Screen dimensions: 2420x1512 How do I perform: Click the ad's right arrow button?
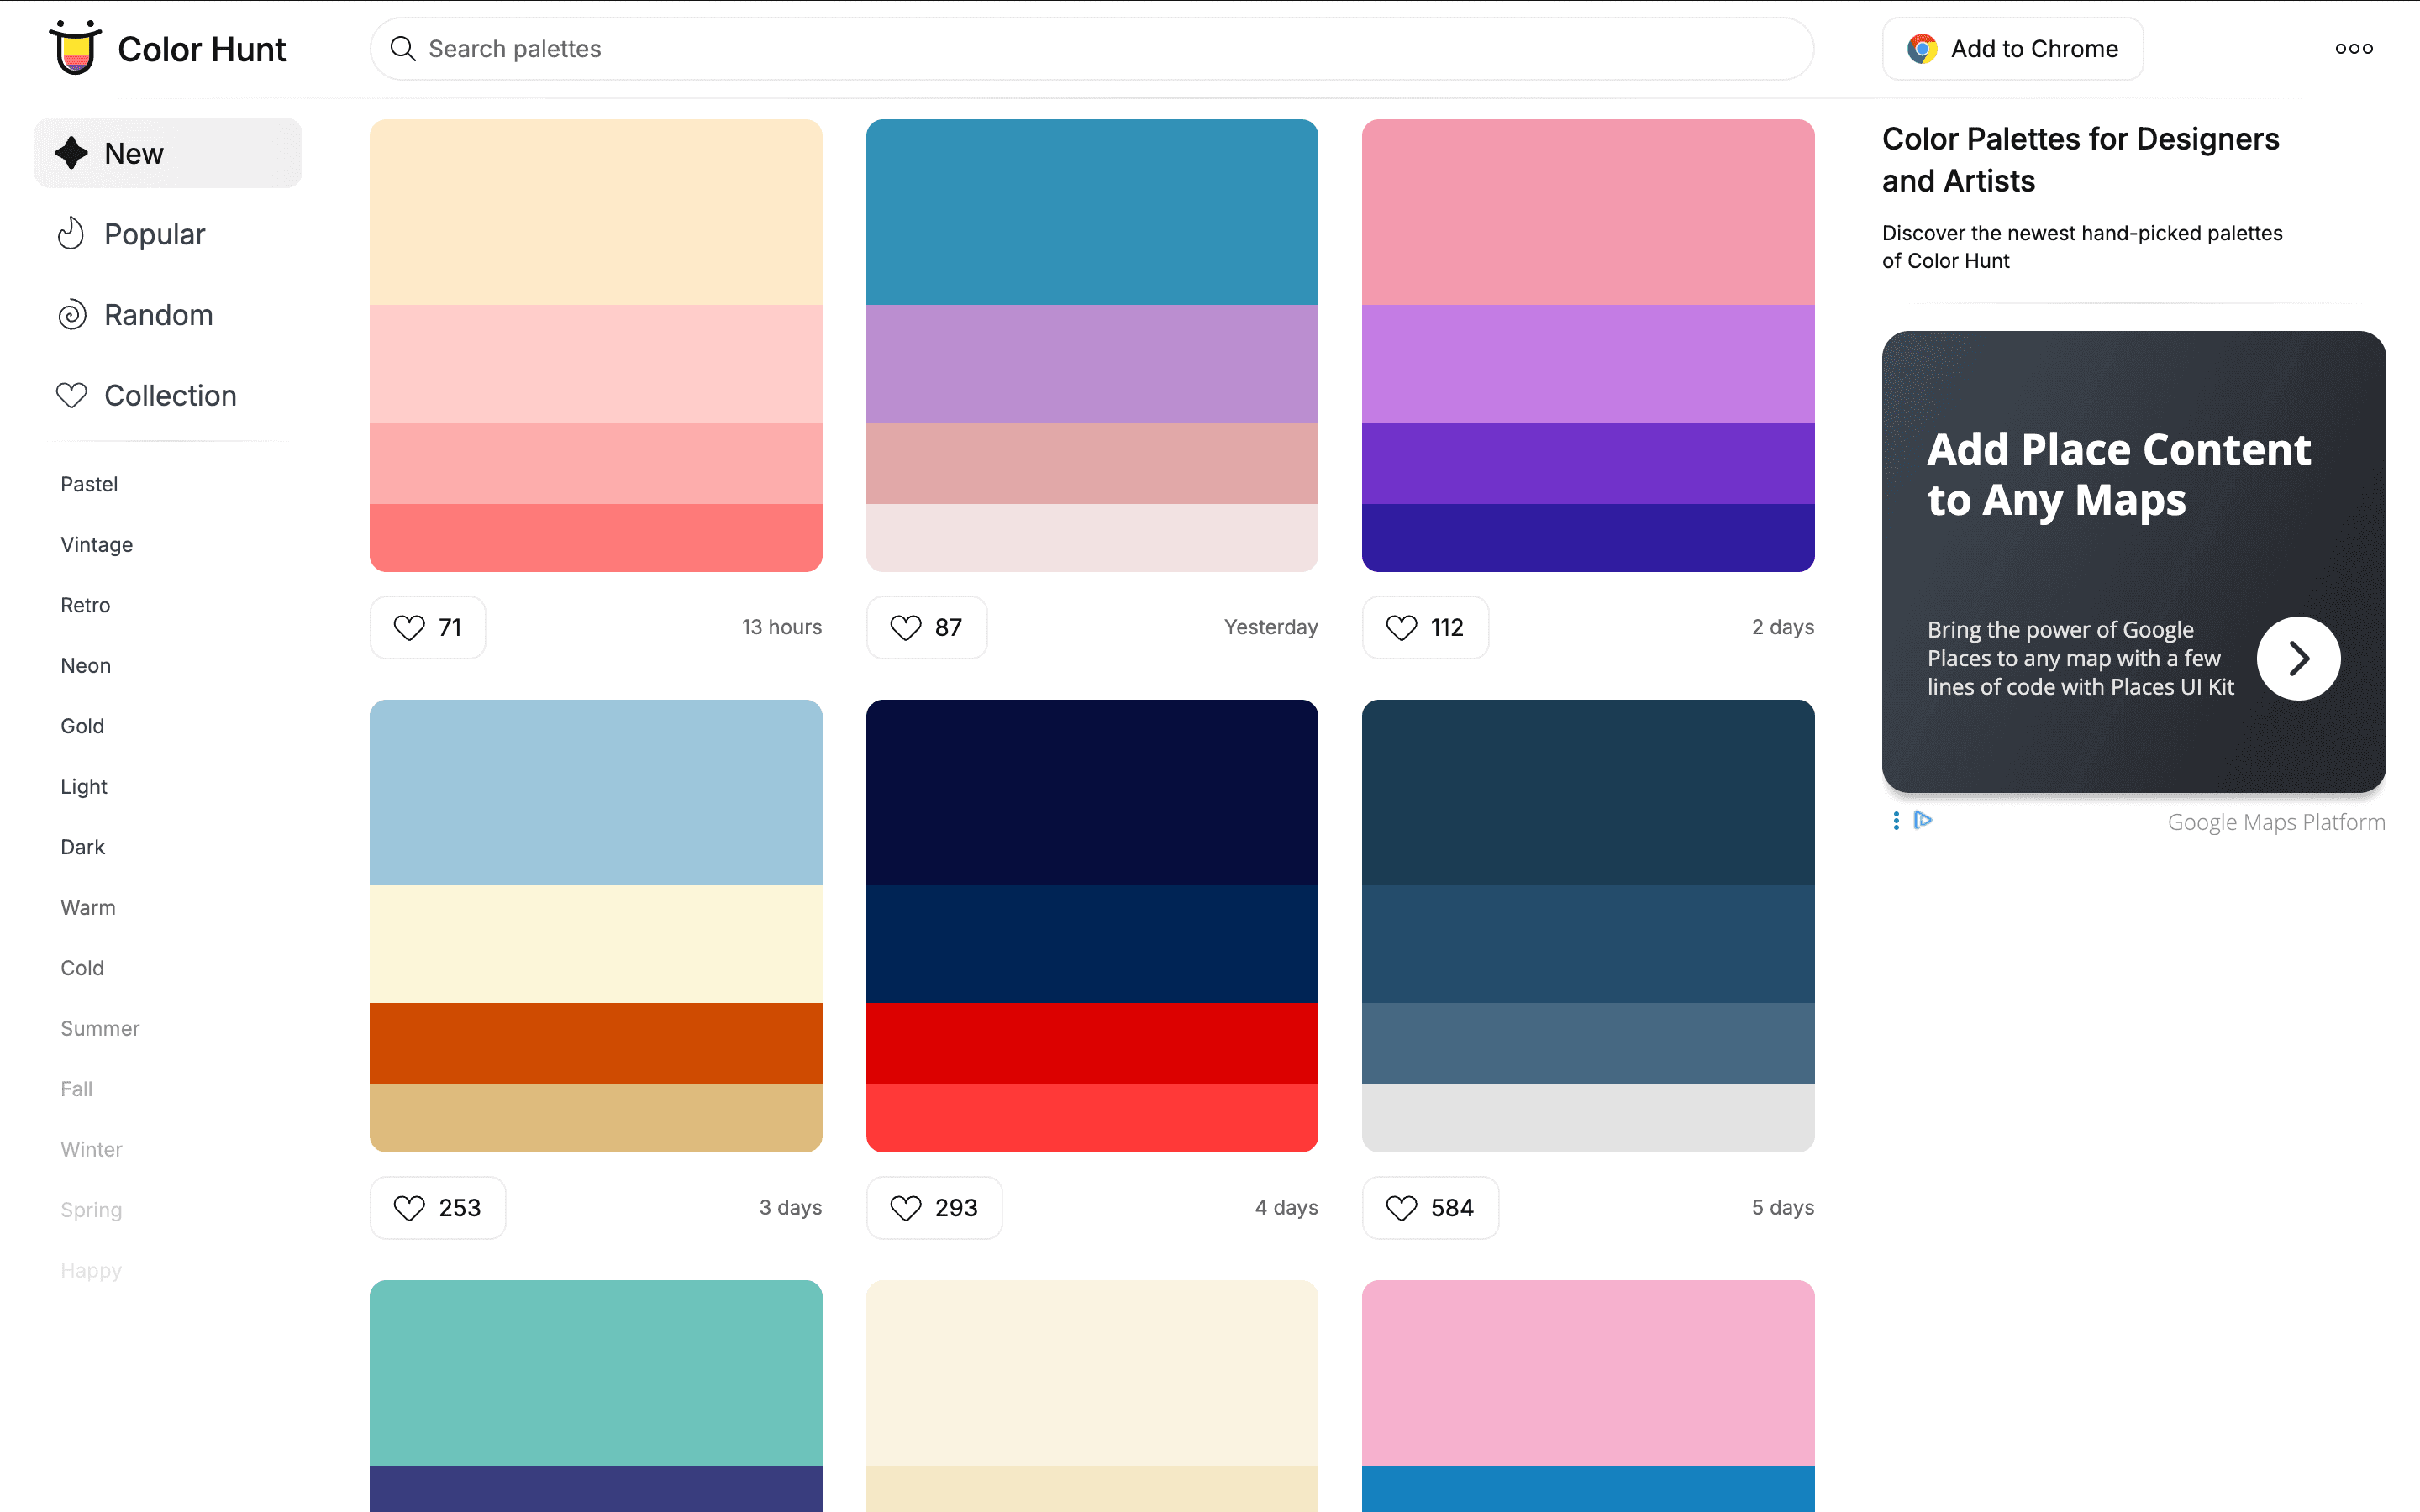2298,658
